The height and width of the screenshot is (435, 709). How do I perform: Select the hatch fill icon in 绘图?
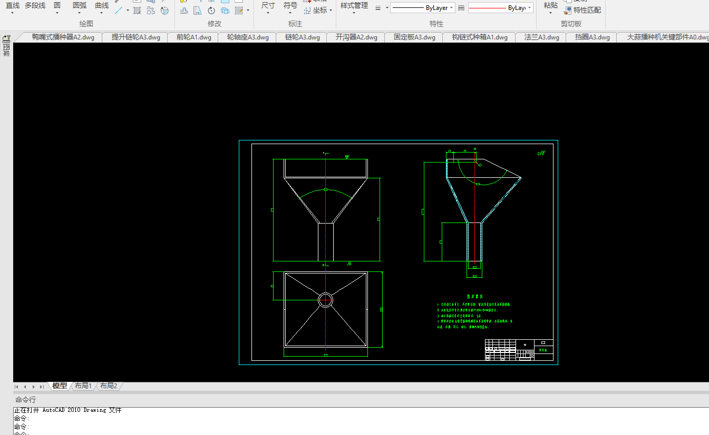click(x=137, y=10)
